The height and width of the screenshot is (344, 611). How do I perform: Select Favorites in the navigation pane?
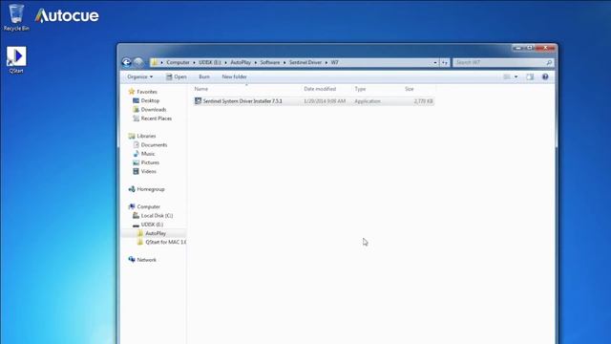click(147, 92)
